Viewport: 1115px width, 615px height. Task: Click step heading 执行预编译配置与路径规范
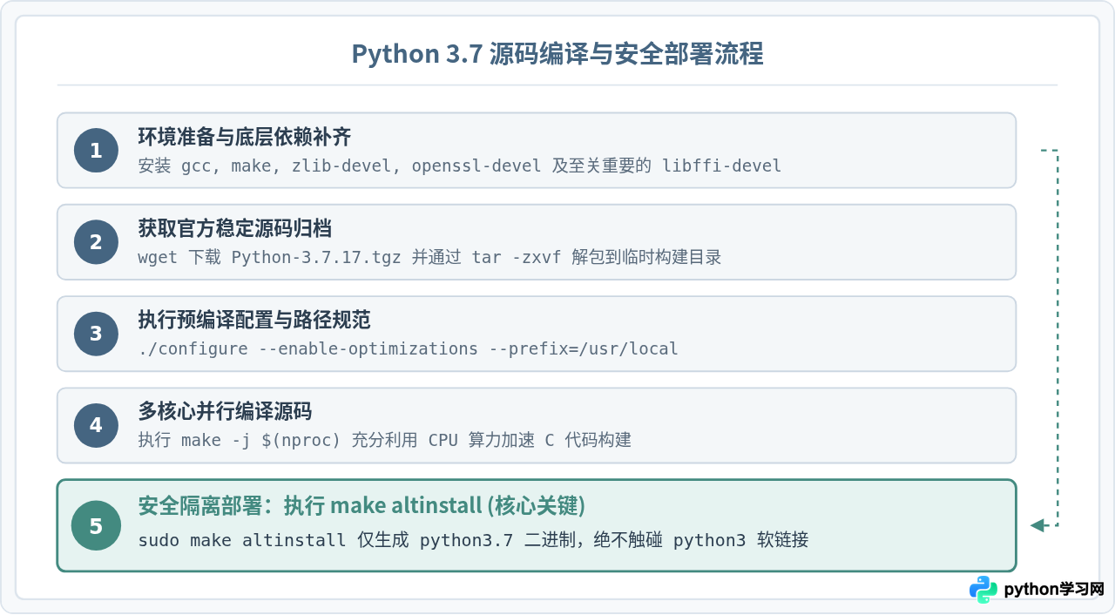[x=254, y=320]
